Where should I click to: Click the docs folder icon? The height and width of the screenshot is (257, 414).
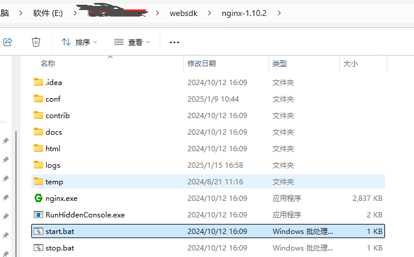pyautogui.click(x=38, y=132)
